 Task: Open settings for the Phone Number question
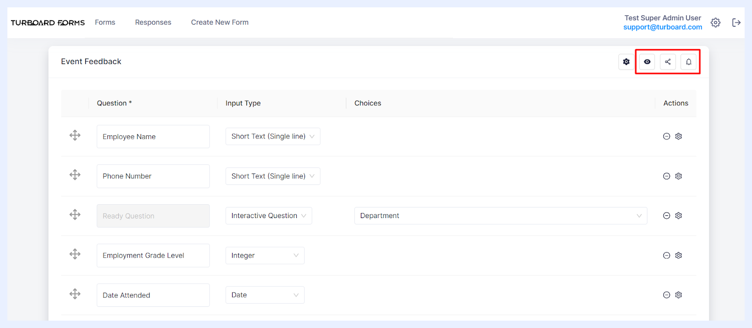tap(678, 176)
